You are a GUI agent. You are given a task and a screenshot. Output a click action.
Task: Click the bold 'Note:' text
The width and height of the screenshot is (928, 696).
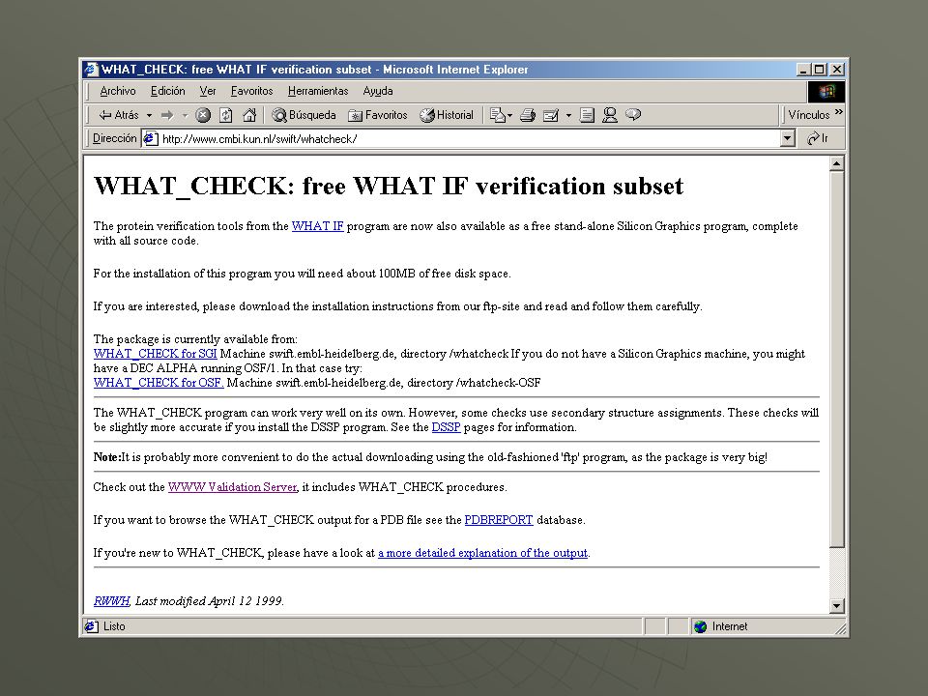[107, 457]
